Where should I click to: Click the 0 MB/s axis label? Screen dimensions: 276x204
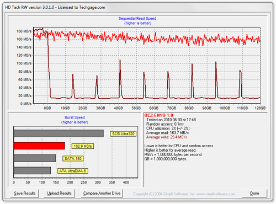[26, 104]
